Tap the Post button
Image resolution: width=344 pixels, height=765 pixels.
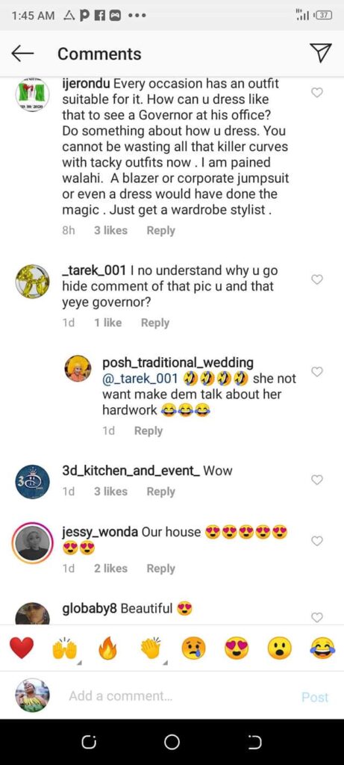(315, 697)
